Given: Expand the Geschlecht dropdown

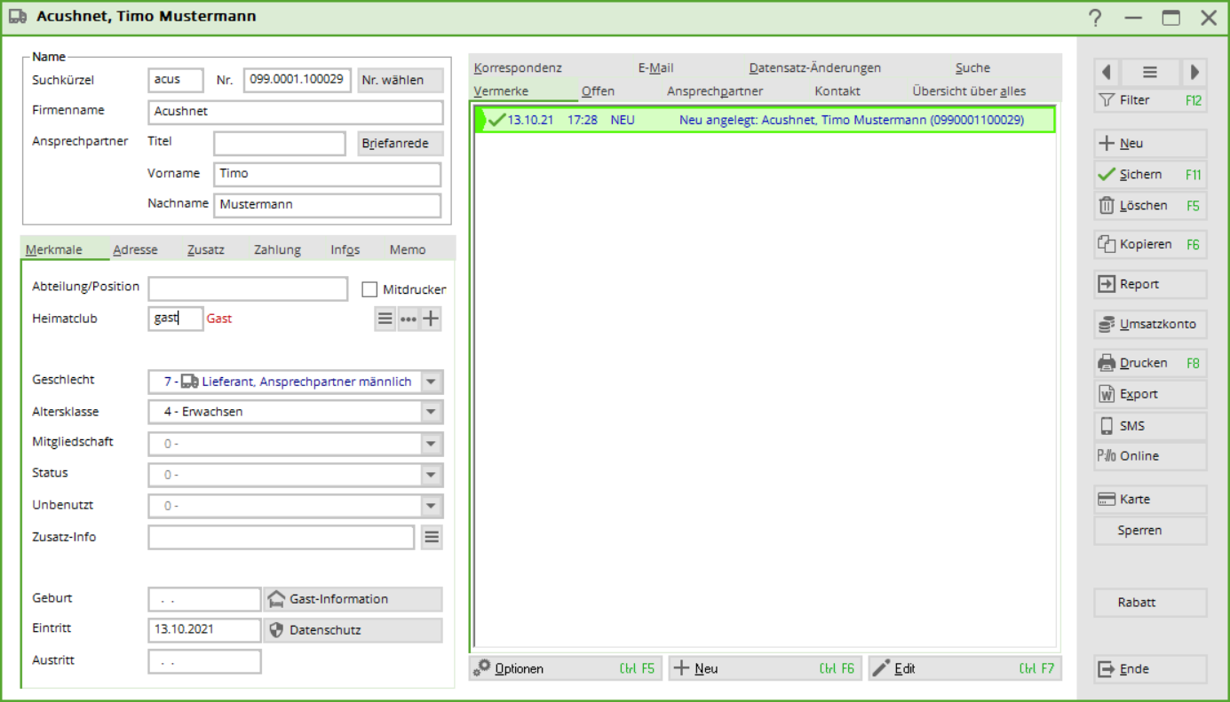Looking at the screenshot, I should 432,382.
